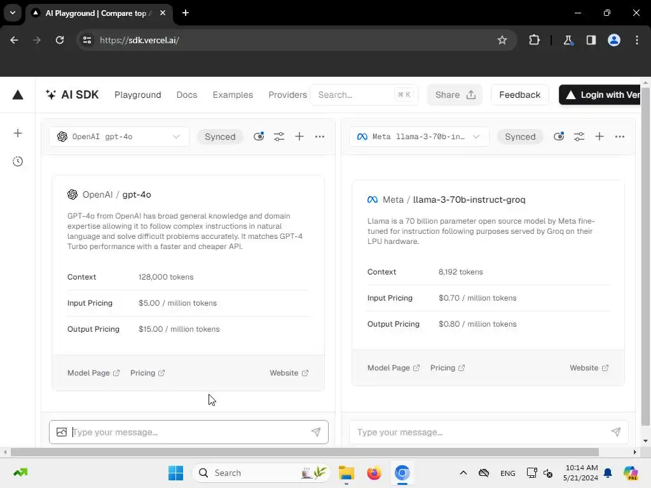Click the record icon in the llama panel

click(559, 137)
